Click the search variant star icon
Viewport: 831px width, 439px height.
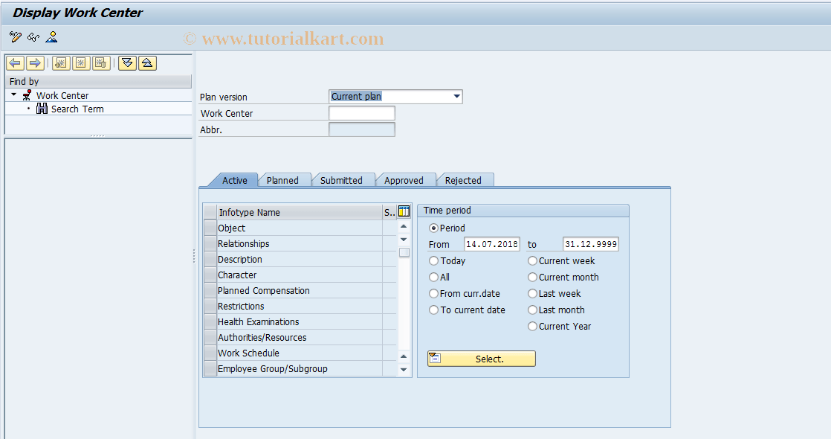(x=80, y=63)
